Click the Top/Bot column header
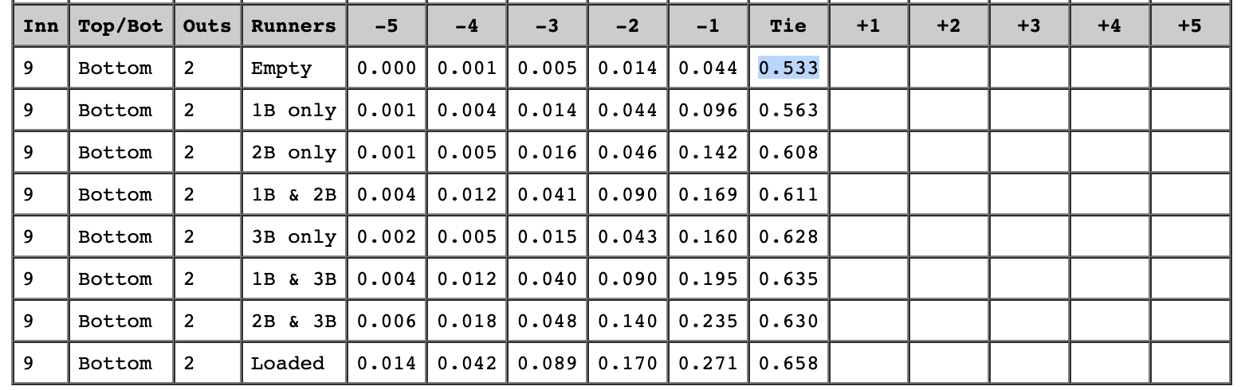The width and height of the screenshot is (1245, 390). click(x=120, y=26)
